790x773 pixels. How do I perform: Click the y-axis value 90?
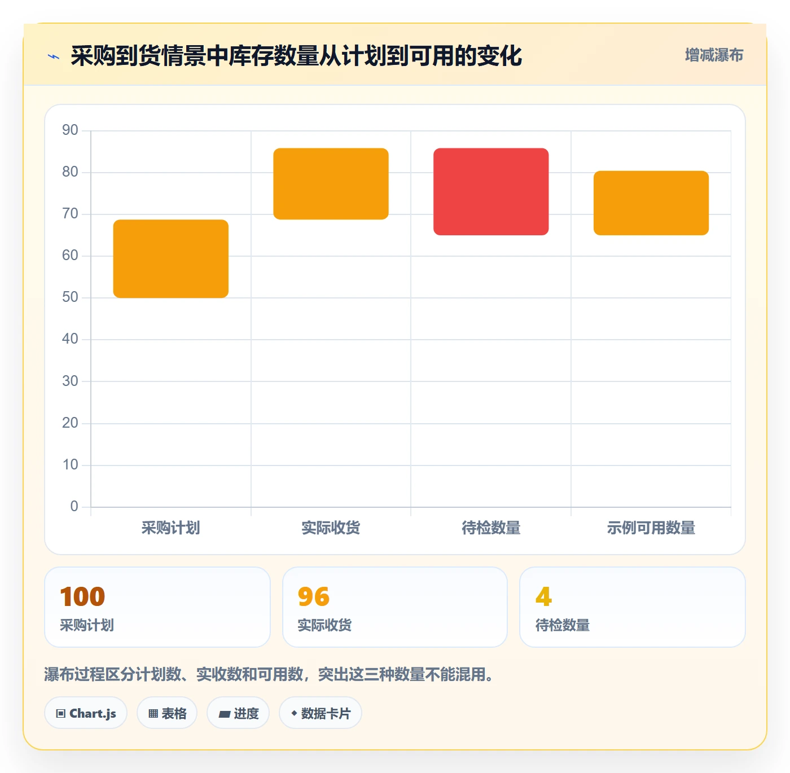pos(70,130)
